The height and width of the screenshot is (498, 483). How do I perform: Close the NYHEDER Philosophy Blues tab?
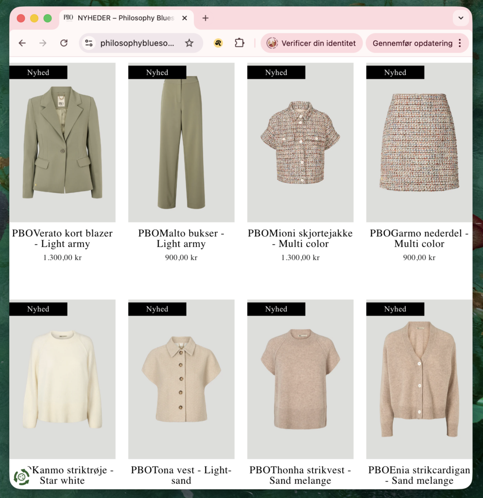[x=184, y=18]
